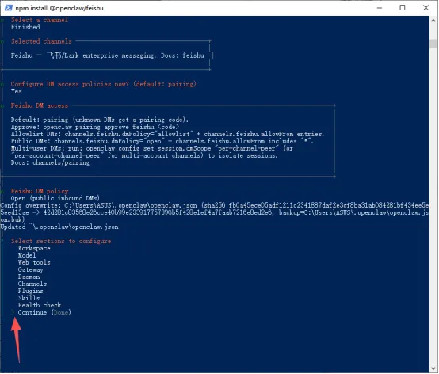Screen dimensions: 439x374
Task: Pick the Channels section entry
Action: tap(32, 284)
